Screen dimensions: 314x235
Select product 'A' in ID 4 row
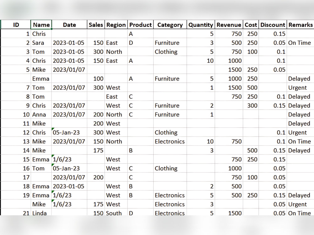pos(140,61)
